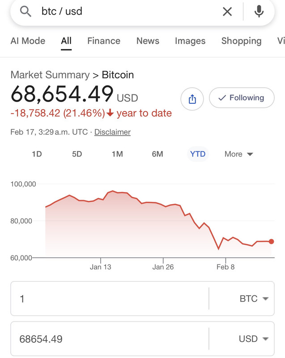Viewport: 285px width, 358px height.
Task: Clear the search query with X
Action: [227, 12]
